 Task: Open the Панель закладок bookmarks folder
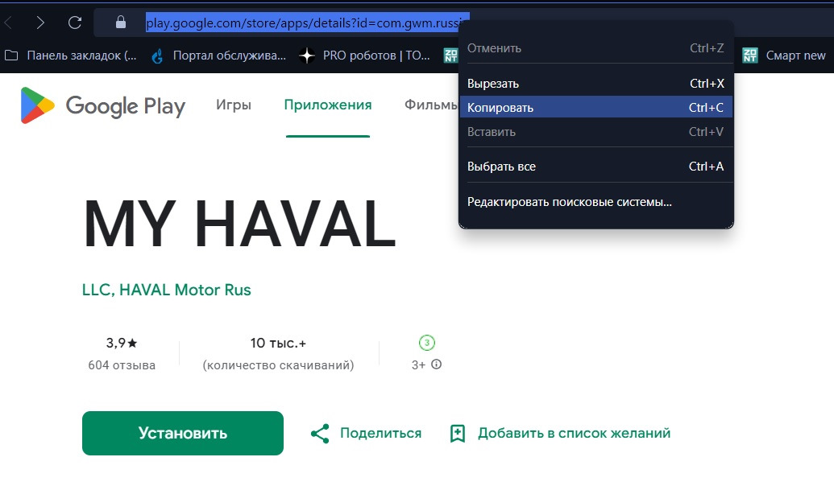pos(71,56)
